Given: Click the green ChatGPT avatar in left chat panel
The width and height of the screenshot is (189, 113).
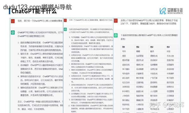Looking at the screenshot, I should [13, 32].
